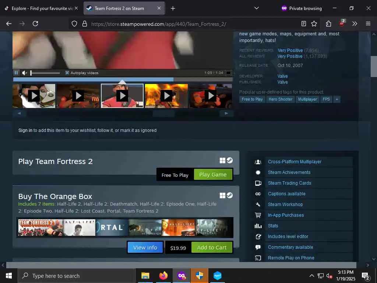Toggle the Autoplay videos checkbox

(x=67, y=73)
